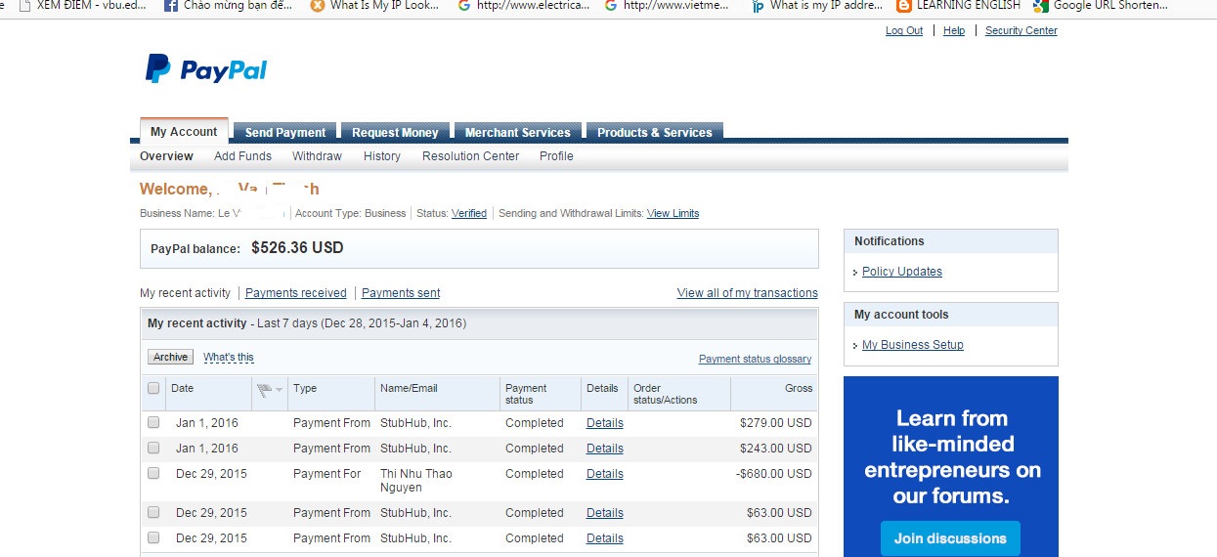Screen dimensions: 1217x557
Task: Open Details for first Dec 29 $63.00 payment
Action: pos(605,513)
